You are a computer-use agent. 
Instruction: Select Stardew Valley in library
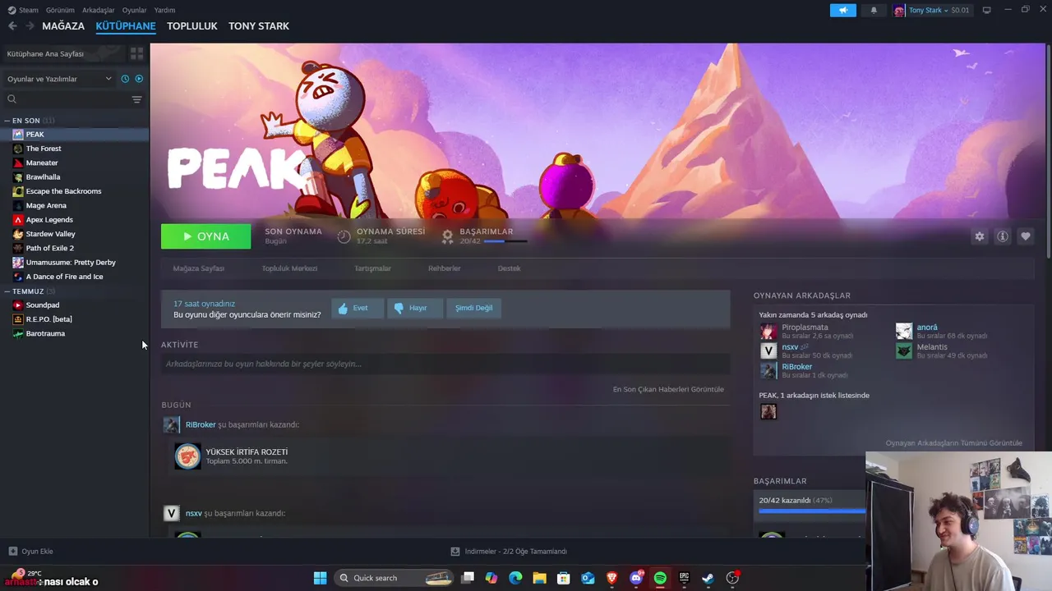[x=50, y=234]
